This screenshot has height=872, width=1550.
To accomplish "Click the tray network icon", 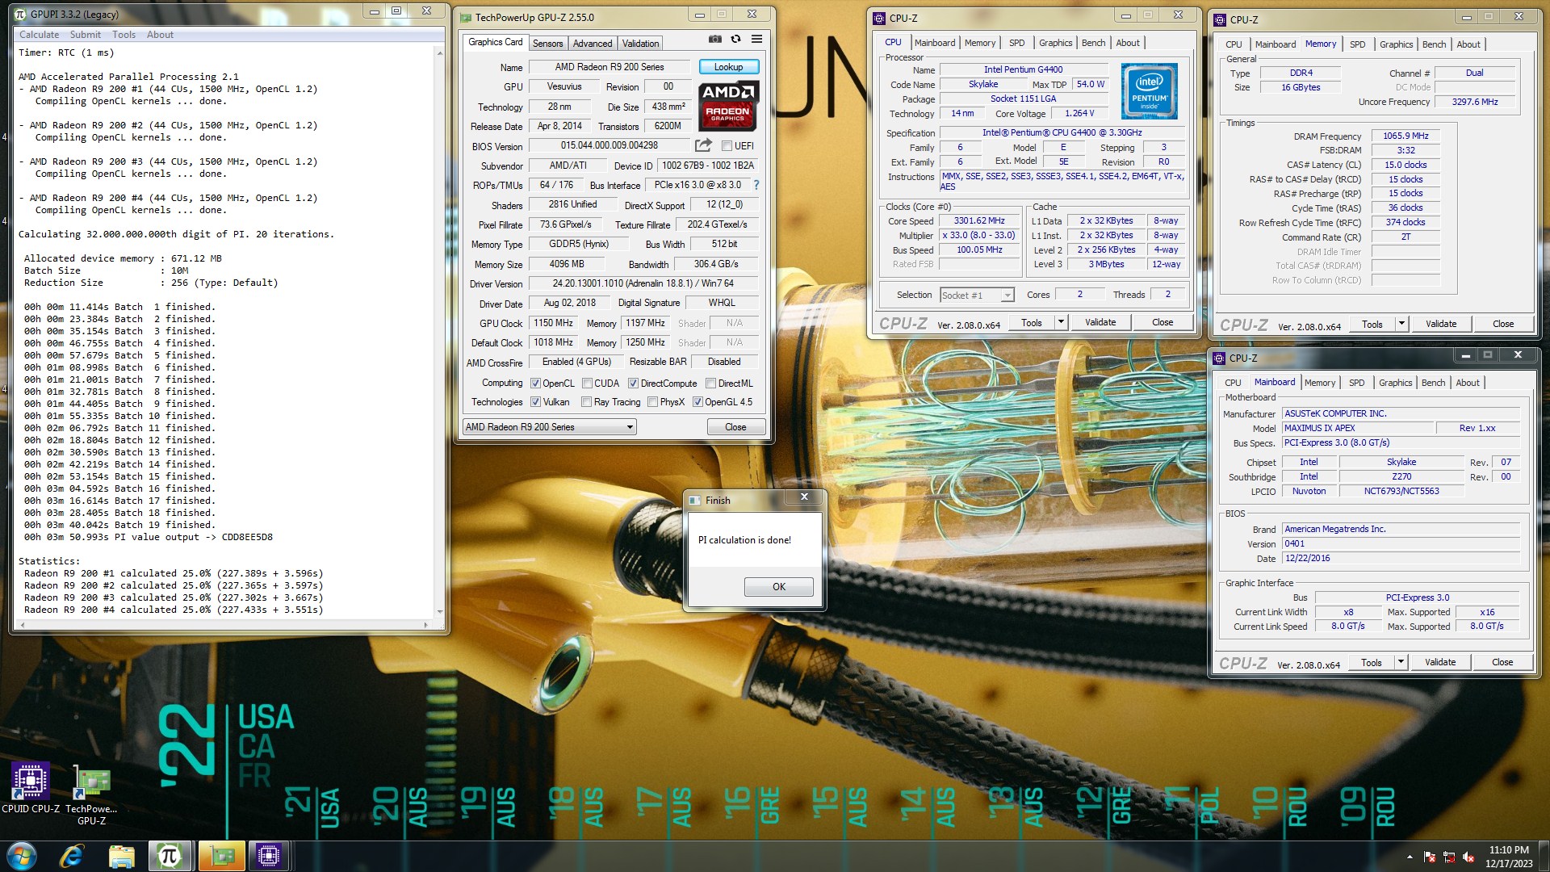I will point(1449,857).
